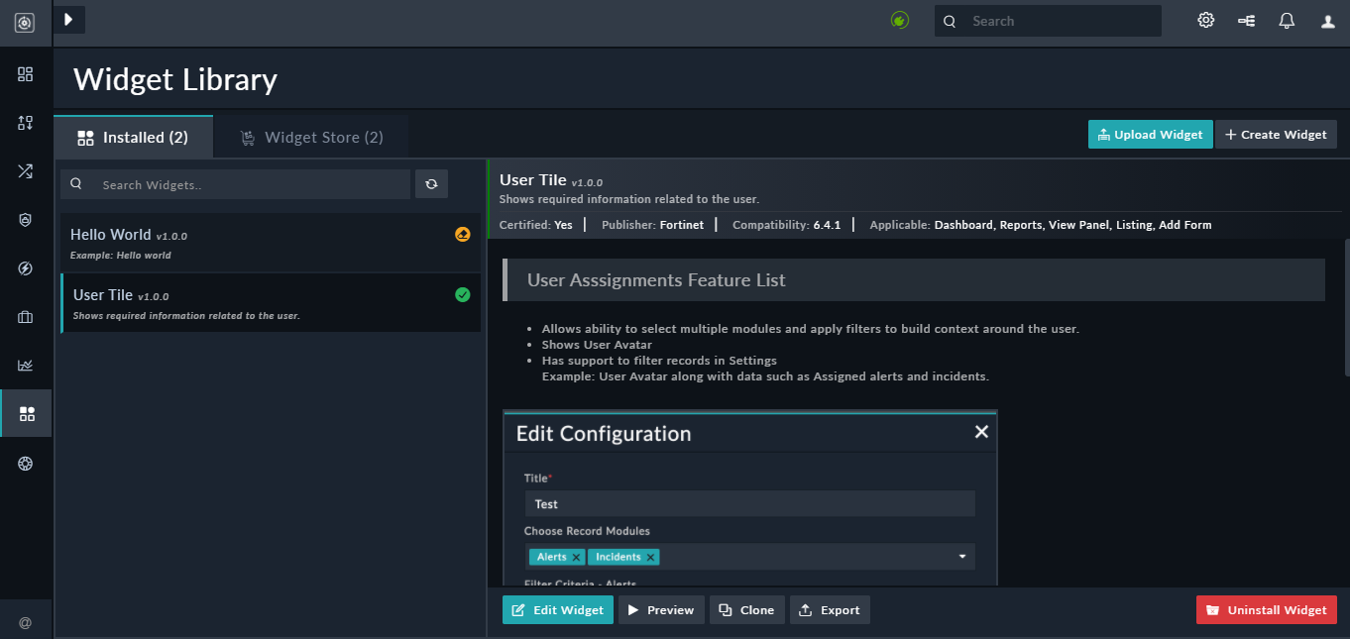Remove the Alerts tag
This screenshot has height=639, width=1350.
pyautogui.click(x=576, y=558)
